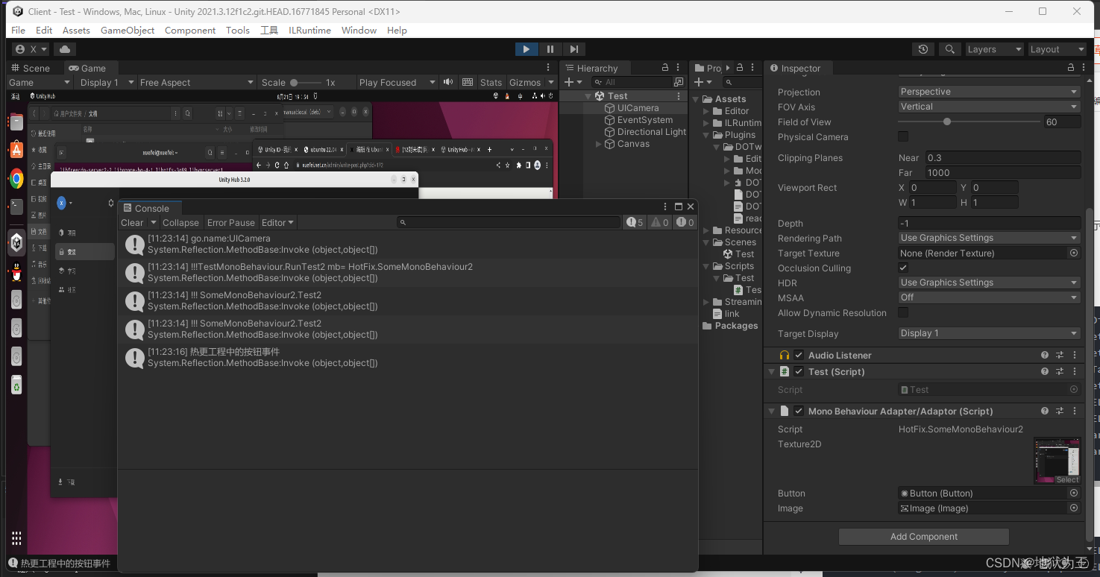Toggle Collapse in the Console
This screenshot has height=577, width=1100.
[180, 222]
